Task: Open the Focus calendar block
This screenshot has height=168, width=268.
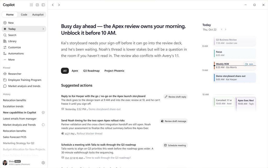Action: [234, 53]
